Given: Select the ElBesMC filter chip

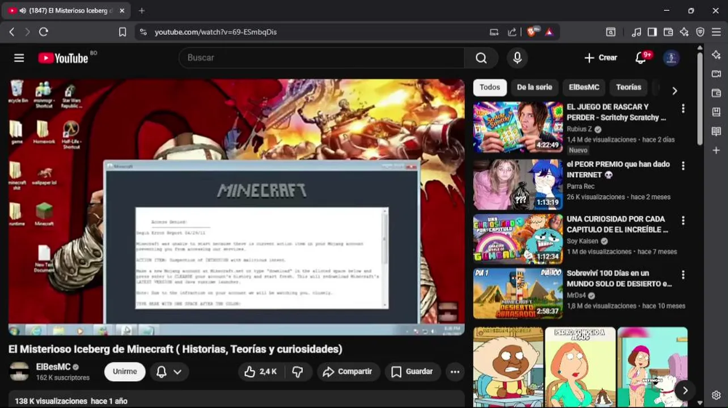Looking at the screenshot, I should click(x=584, y=87).
